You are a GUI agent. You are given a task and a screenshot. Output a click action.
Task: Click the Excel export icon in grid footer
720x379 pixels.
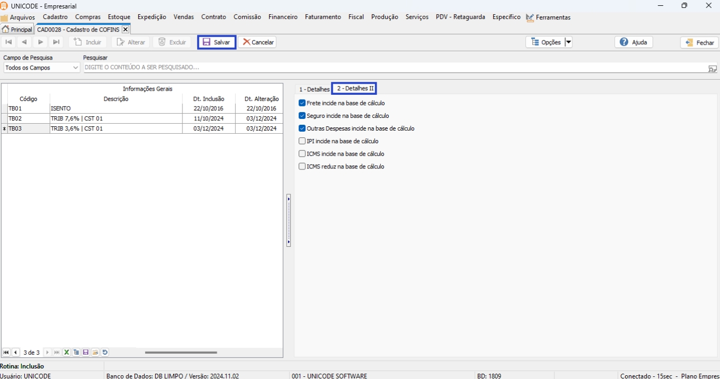(x=67, y=353)
